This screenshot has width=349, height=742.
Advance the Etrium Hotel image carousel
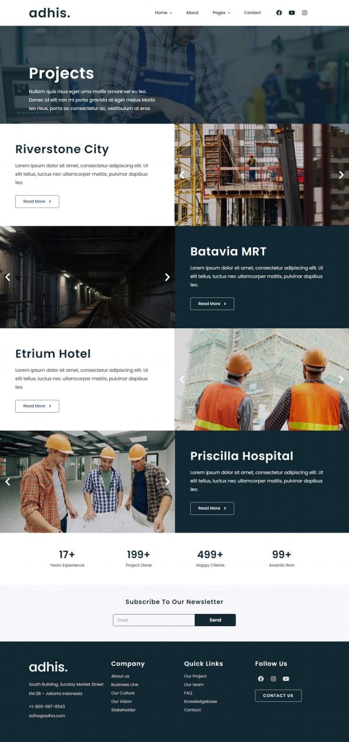point(341,379)
